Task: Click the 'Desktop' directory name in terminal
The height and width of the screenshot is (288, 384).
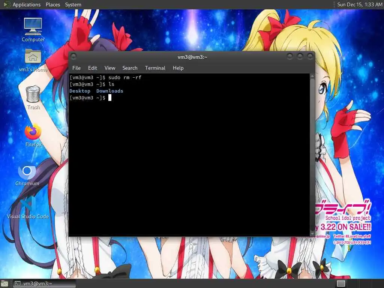Action: click(80, 91)
